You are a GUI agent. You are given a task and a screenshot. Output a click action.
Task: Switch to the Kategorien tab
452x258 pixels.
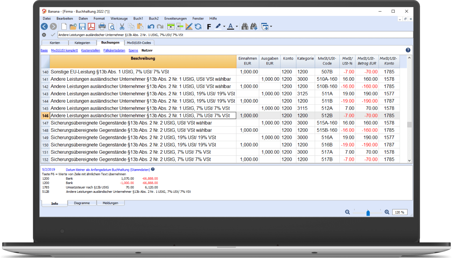82,43
